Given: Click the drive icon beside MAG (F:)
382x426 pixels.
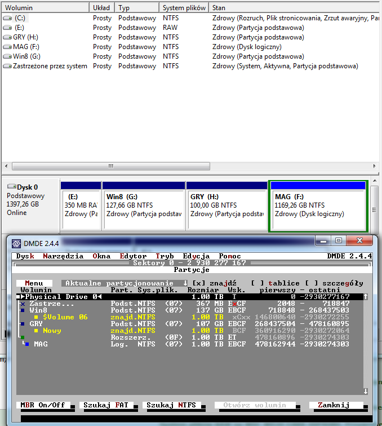Looking at the screenshot, I should click(x=7, y=47).
